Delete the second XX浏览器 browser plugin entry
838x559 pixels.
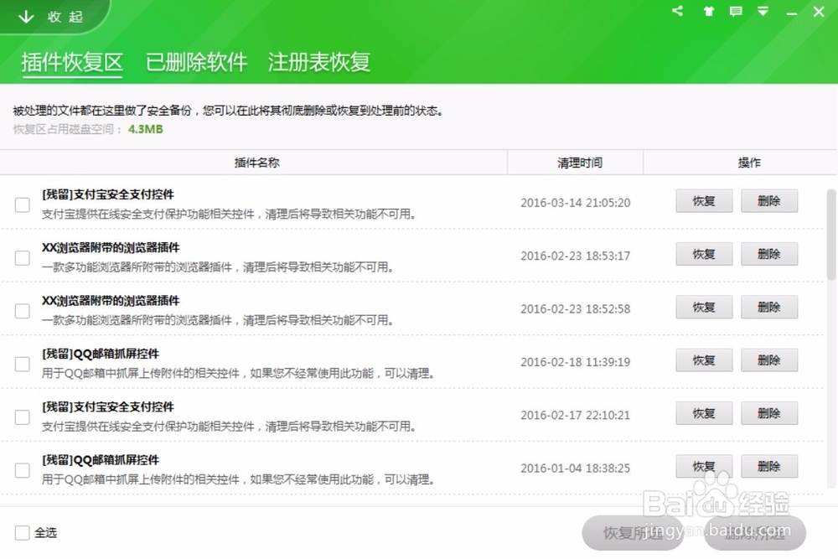[x=769, y=307]
